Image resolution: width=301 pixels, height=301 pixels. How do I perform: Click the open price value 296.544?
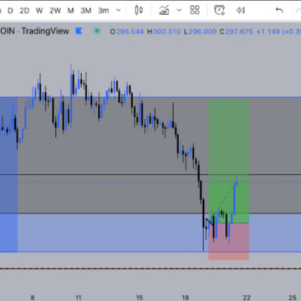130,32
